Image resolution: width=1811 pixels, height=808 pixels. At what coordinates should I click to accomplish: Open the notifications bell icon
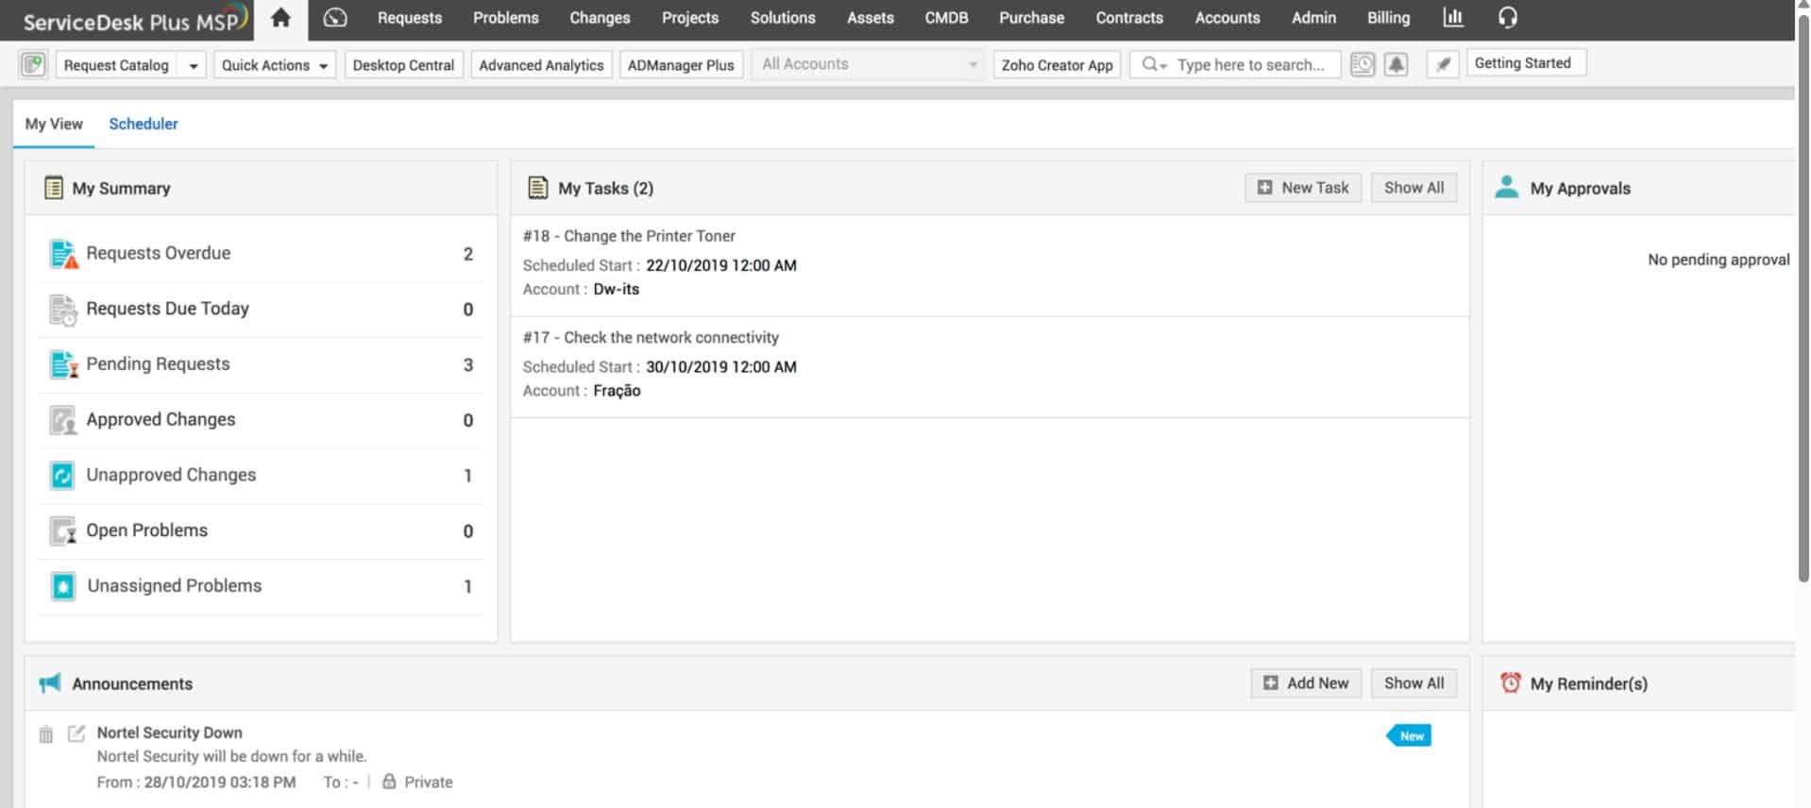1396,64
